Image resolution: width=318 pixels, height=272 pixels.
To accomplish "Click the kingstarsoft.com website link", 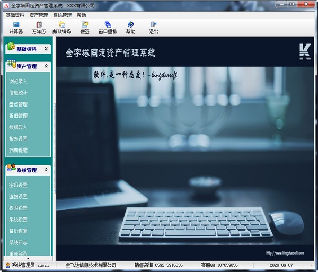I will pos(285,253).
